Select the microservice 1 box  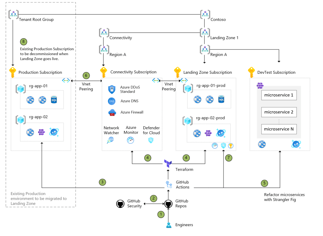279,95
